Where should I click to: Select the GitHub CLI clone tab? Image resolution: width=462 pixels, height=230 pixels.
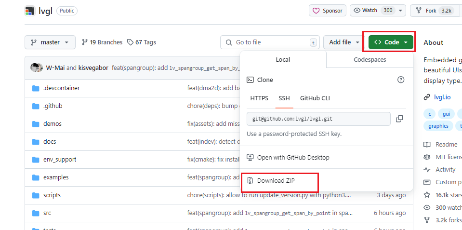click(x=315, y=98)
